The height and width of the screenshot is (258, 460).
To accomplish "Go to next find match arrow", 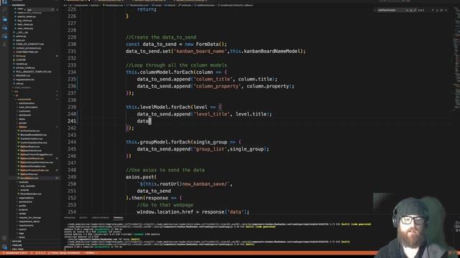I will coord(437,10).
